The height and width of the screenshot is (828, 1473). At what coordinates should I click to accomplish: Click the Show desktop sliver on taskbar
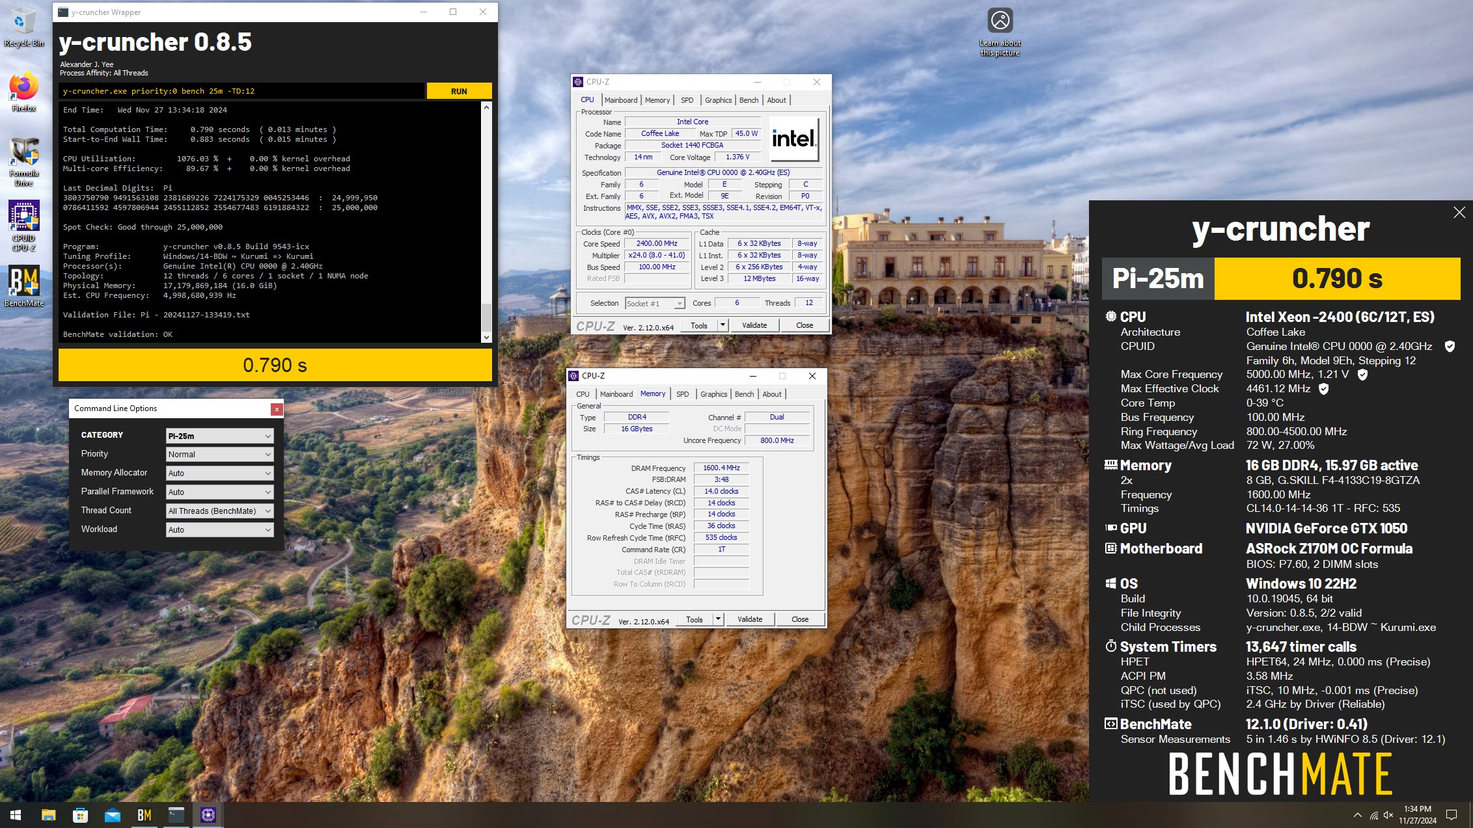tap(1470, 815)
